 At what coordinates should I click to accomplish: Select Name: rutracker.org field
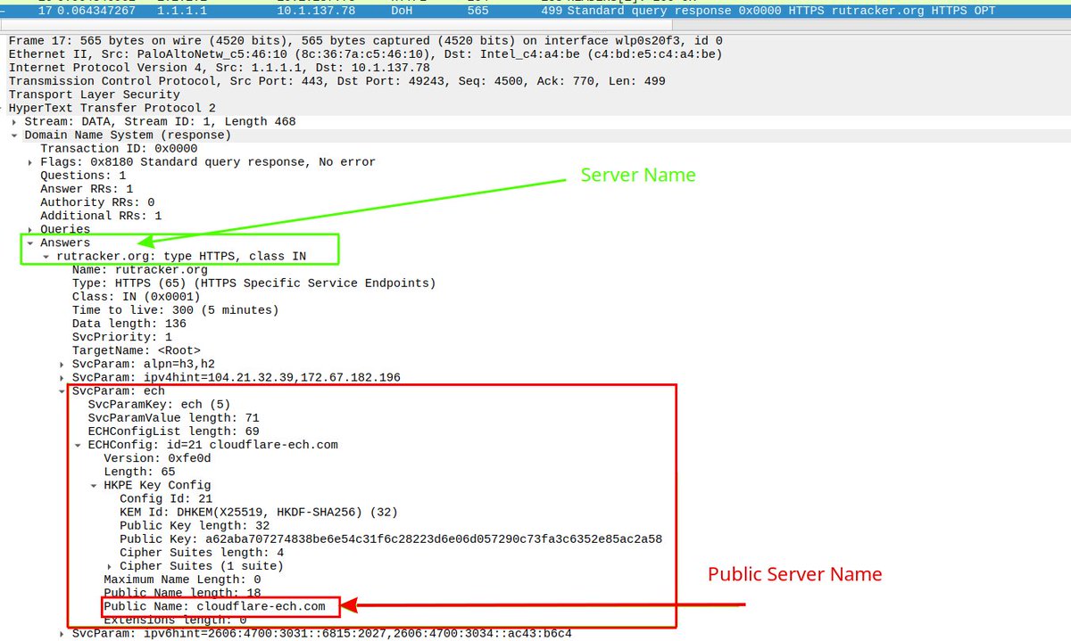[x=140, y=269]
